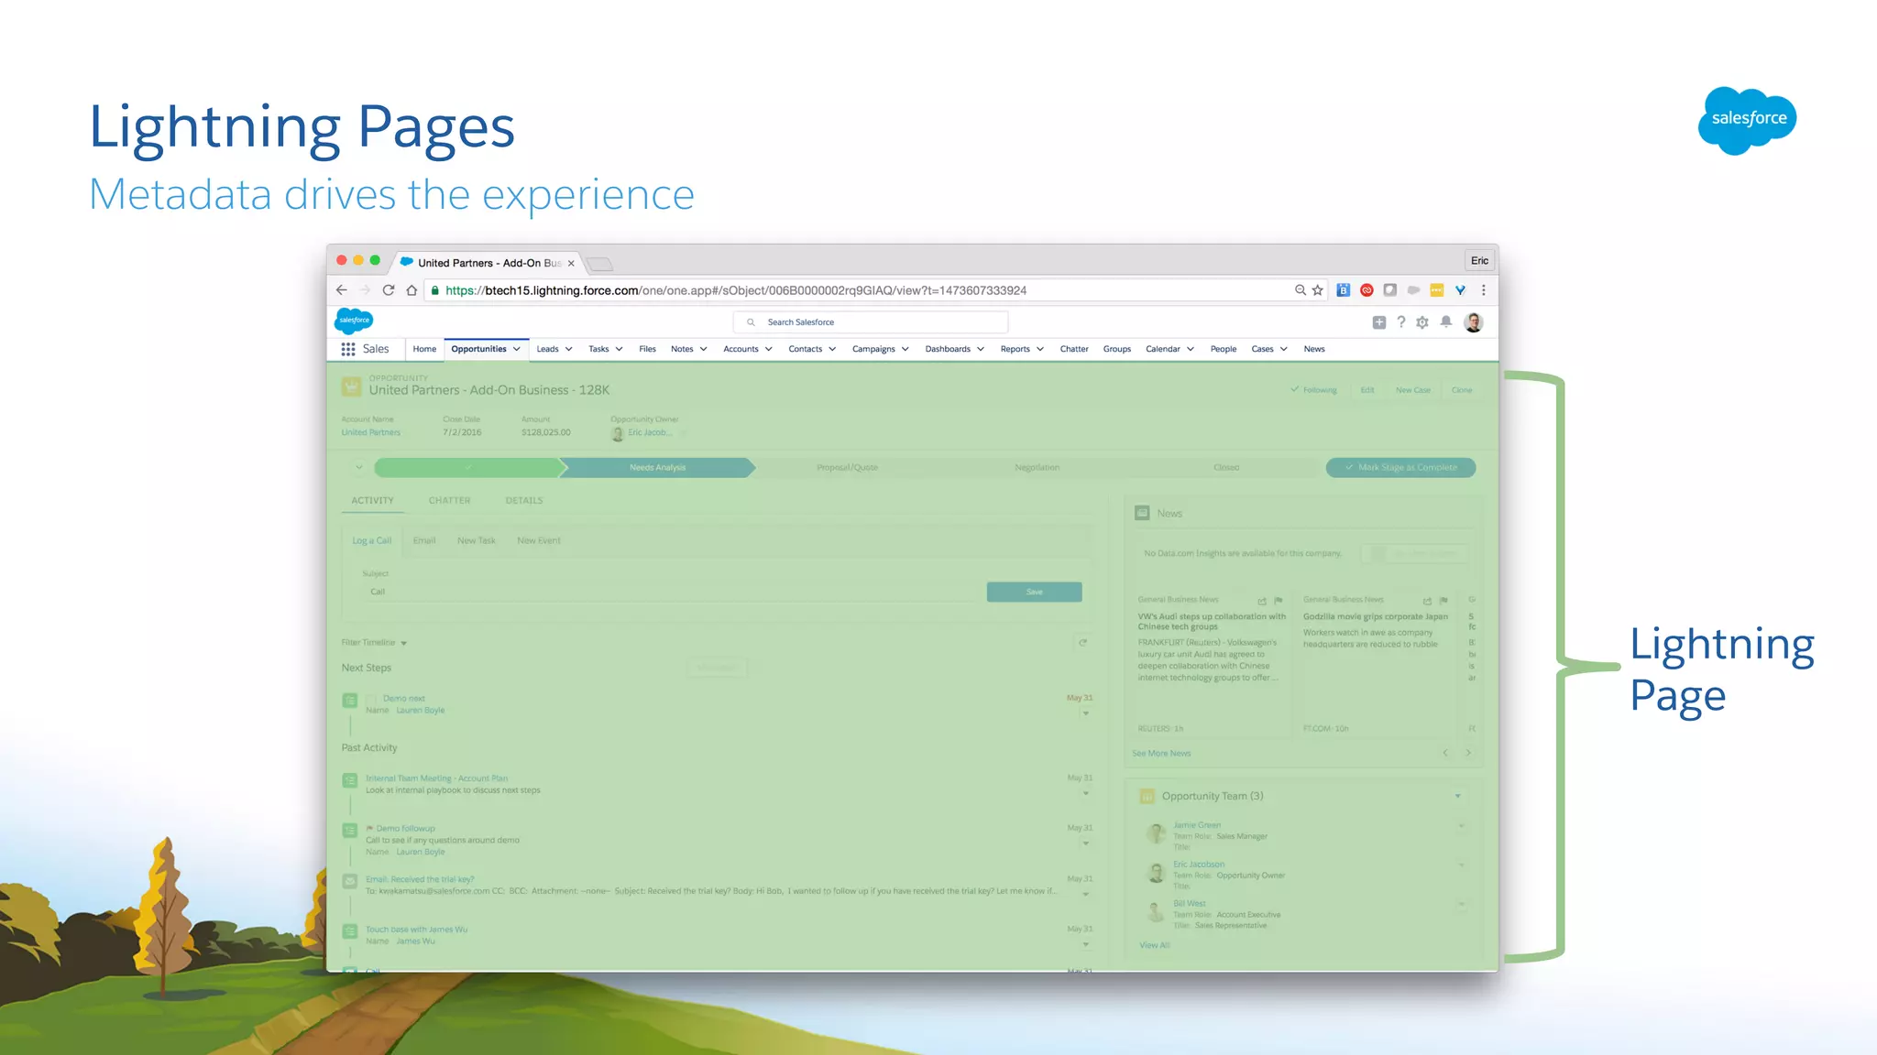Open the Opportunities tab dropdown arrow

[517, 349]
